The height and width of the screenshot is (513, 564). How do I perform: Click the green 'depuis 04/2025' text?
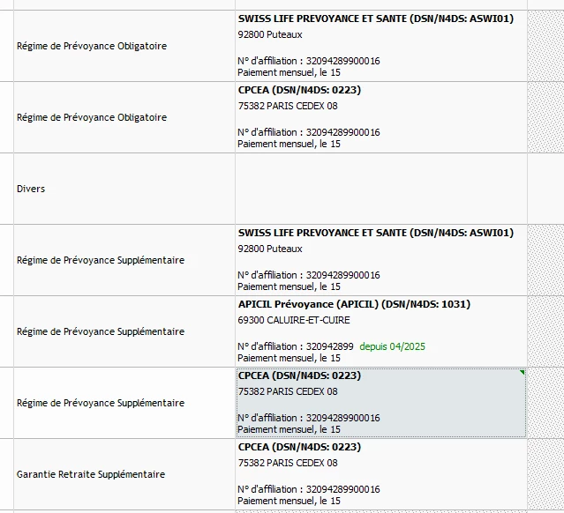coord(392,346)
